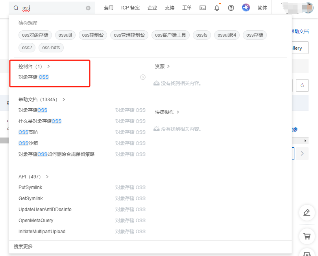Screen dimensions: 318x256
Task: Click the 帮助文档 link behind dropdown
Action: point(300,31)
